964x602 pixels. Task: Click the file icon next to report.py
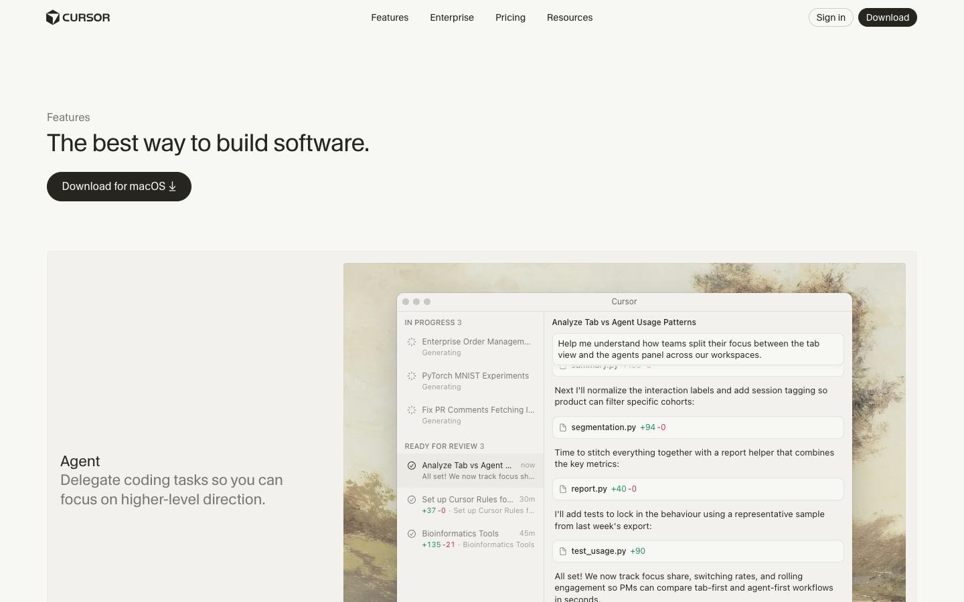tap(563, 489)
